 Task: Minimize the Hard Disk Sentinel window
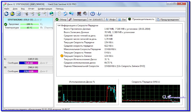[x=170, y=4]
